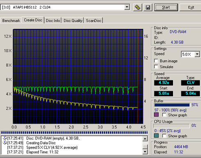The width and height of the screenshot is (201, 158).
Task: Click the disc length value 4.38 GB
Action: [177, 42]
